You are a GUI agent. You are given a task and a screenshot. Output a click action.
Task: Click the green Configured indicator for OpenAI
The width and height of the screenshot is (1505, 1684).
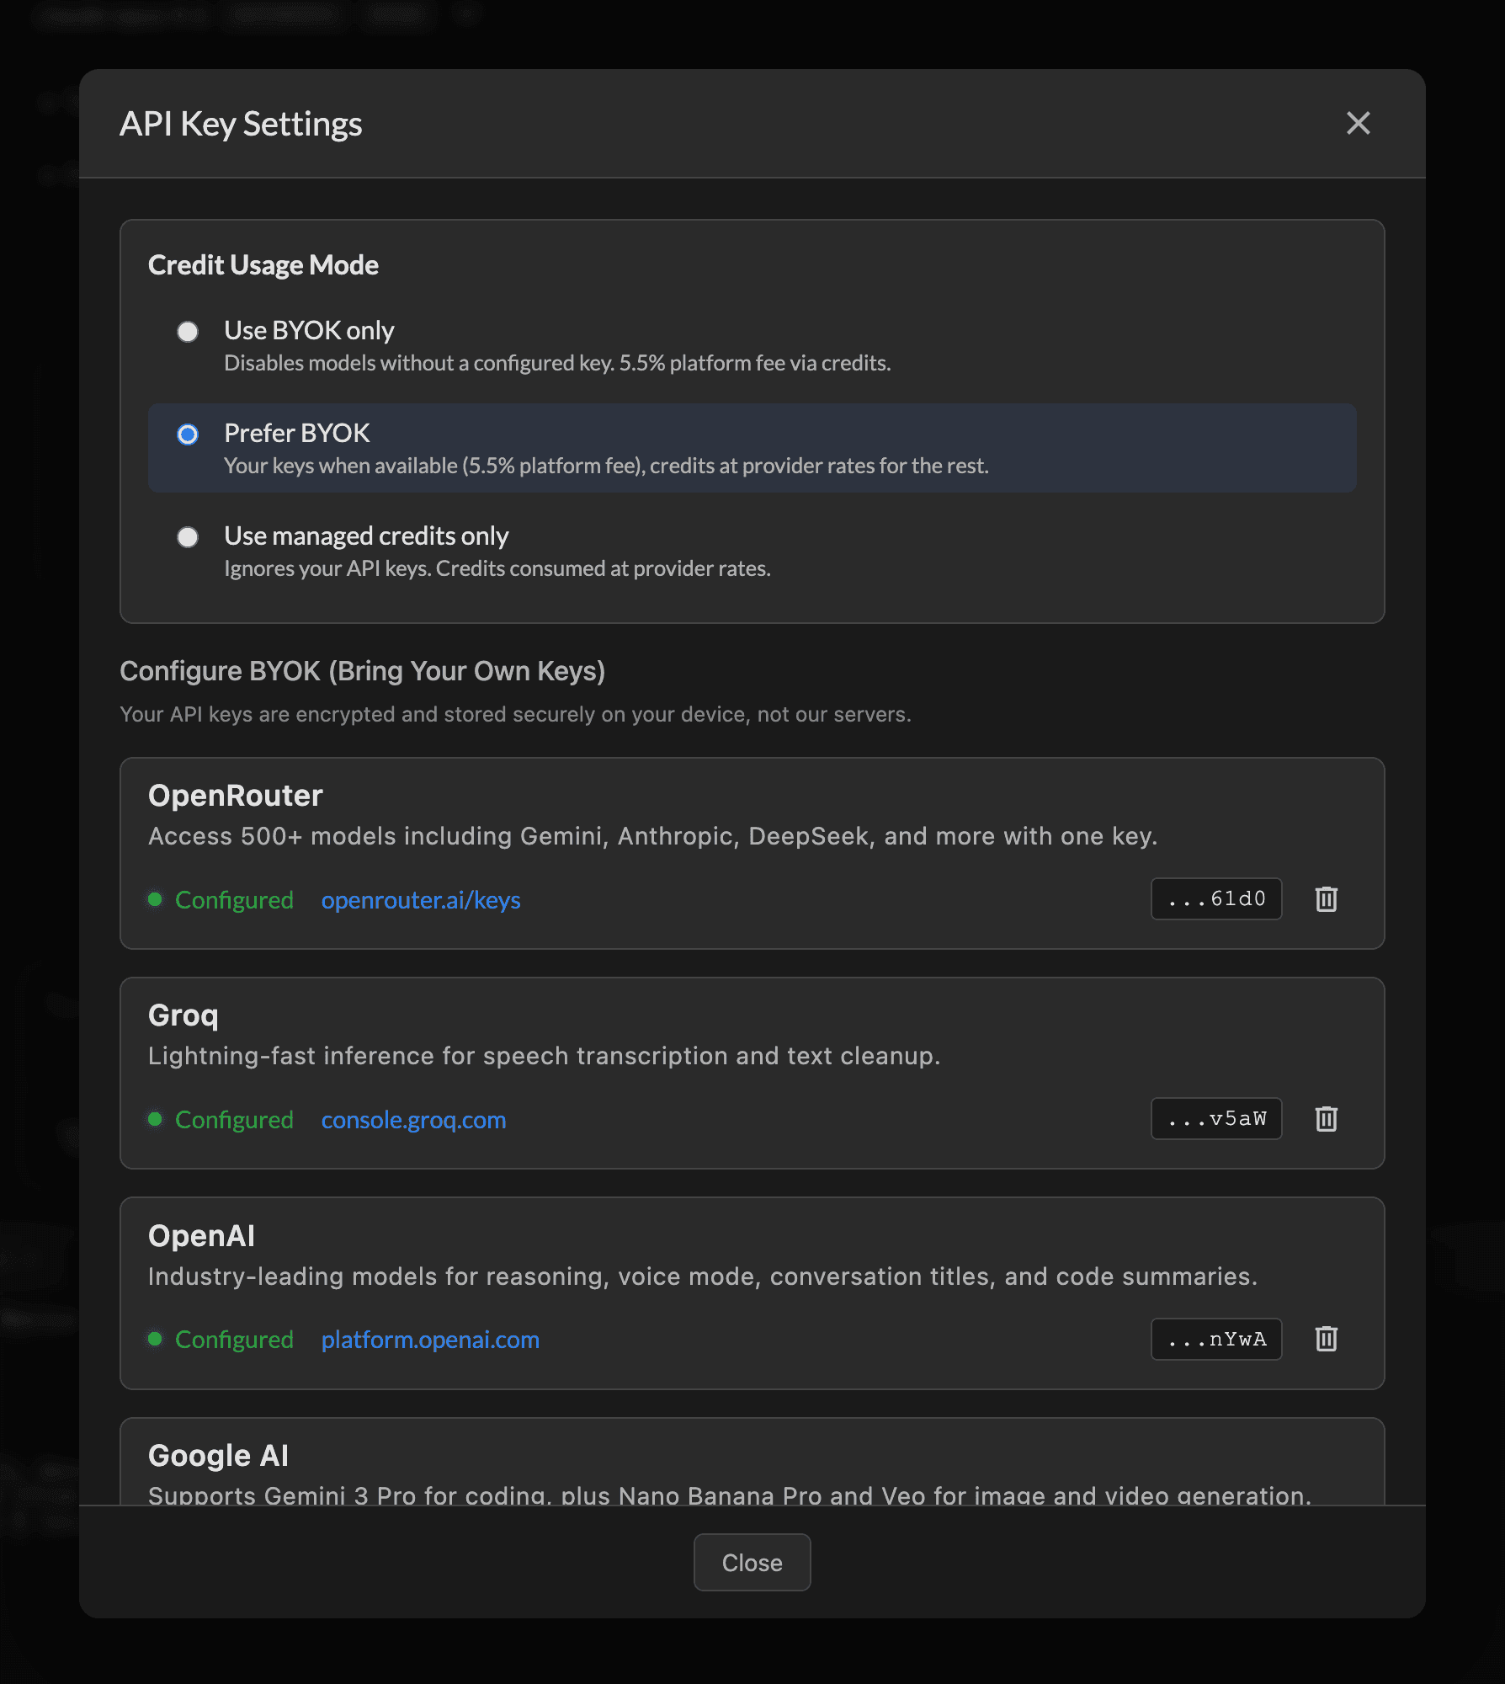tap(156, 1339)
